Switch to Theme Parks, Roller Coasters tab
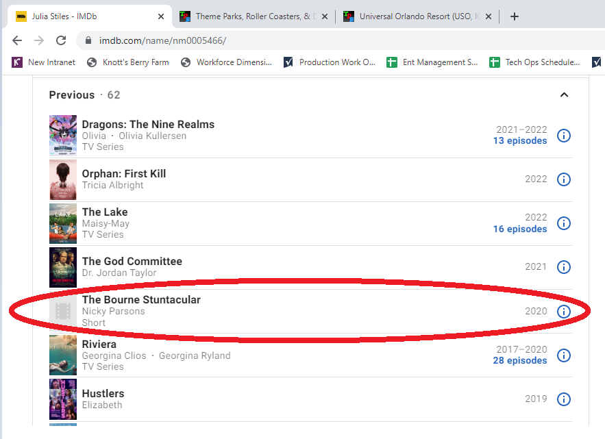 pos(254,16)
